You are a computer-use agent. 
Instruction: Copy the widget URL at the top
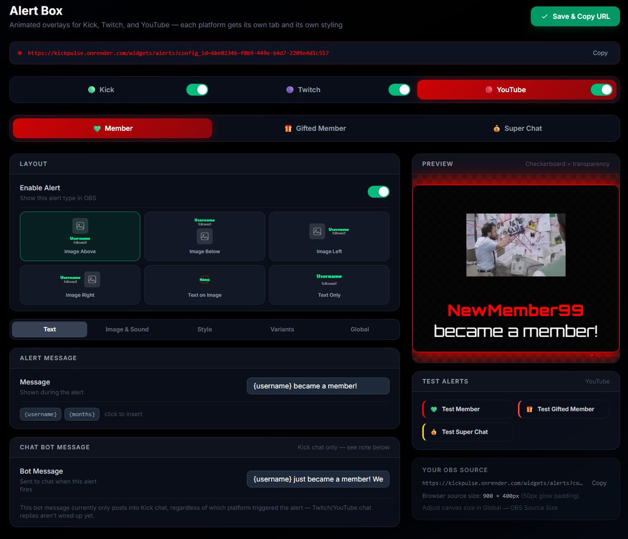pyautogui.click(x=600, y=53)
